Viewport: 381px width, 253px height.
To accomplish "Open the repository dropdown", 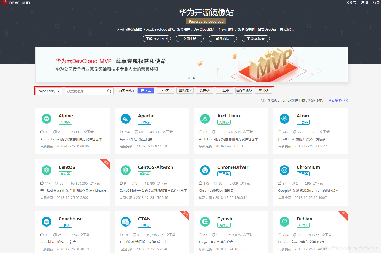I will point(49,91).
